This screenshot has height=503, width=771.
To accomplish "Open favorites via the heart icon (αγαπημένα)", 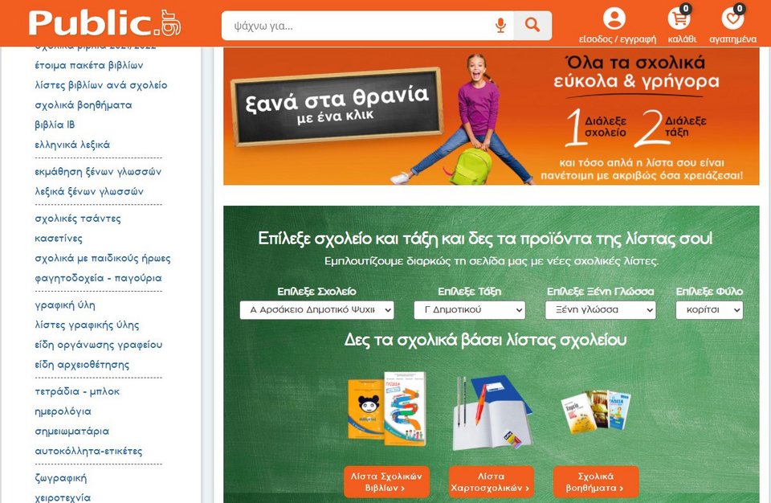I will tap(732, 19).
